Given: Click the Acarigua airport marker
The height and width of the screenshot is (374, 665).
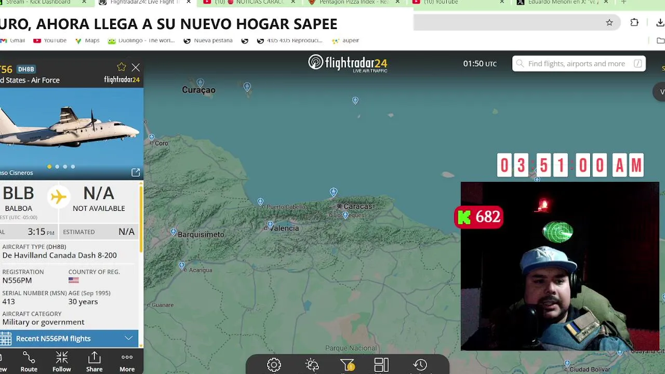Looking at the screenshot, I should (x=182, y=266).
